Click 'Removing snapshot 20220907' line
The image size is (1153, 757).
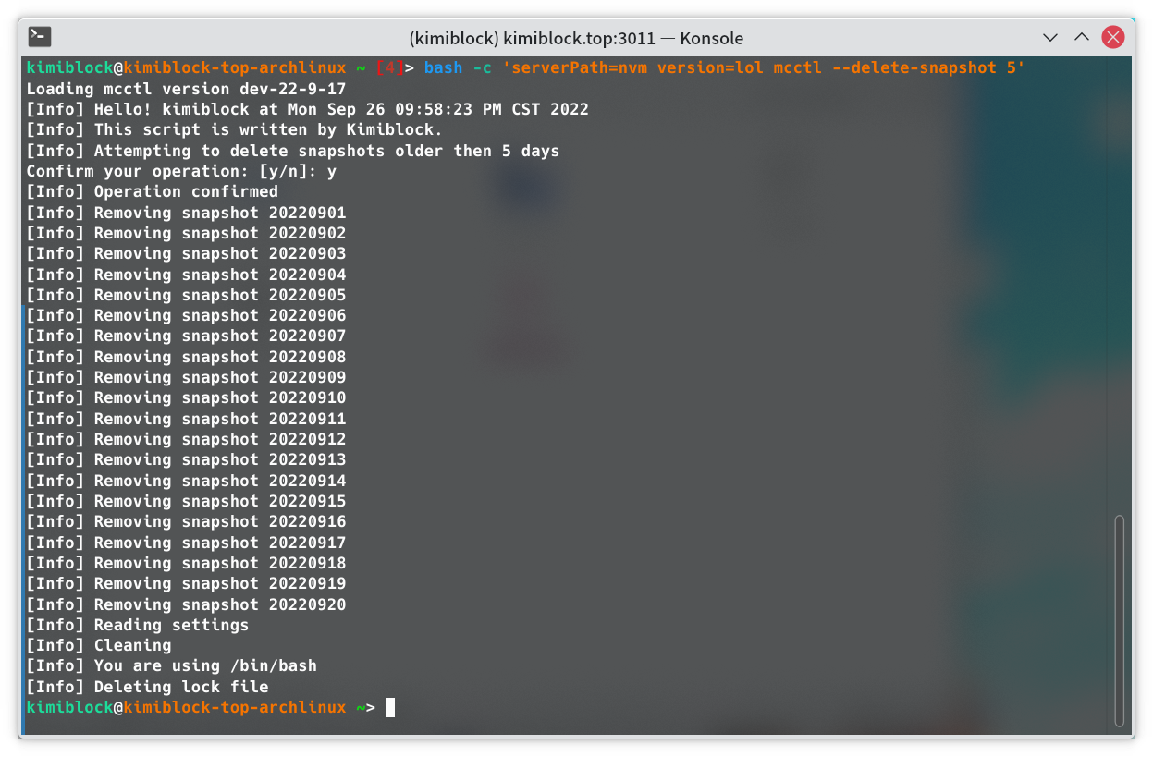click(186, 336)
